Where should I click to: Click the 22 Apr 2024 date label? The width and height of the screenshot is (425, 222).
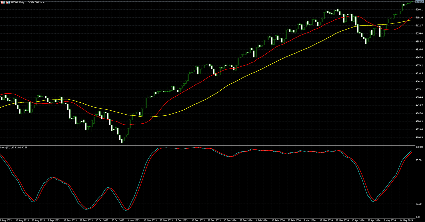click(374, 221)
